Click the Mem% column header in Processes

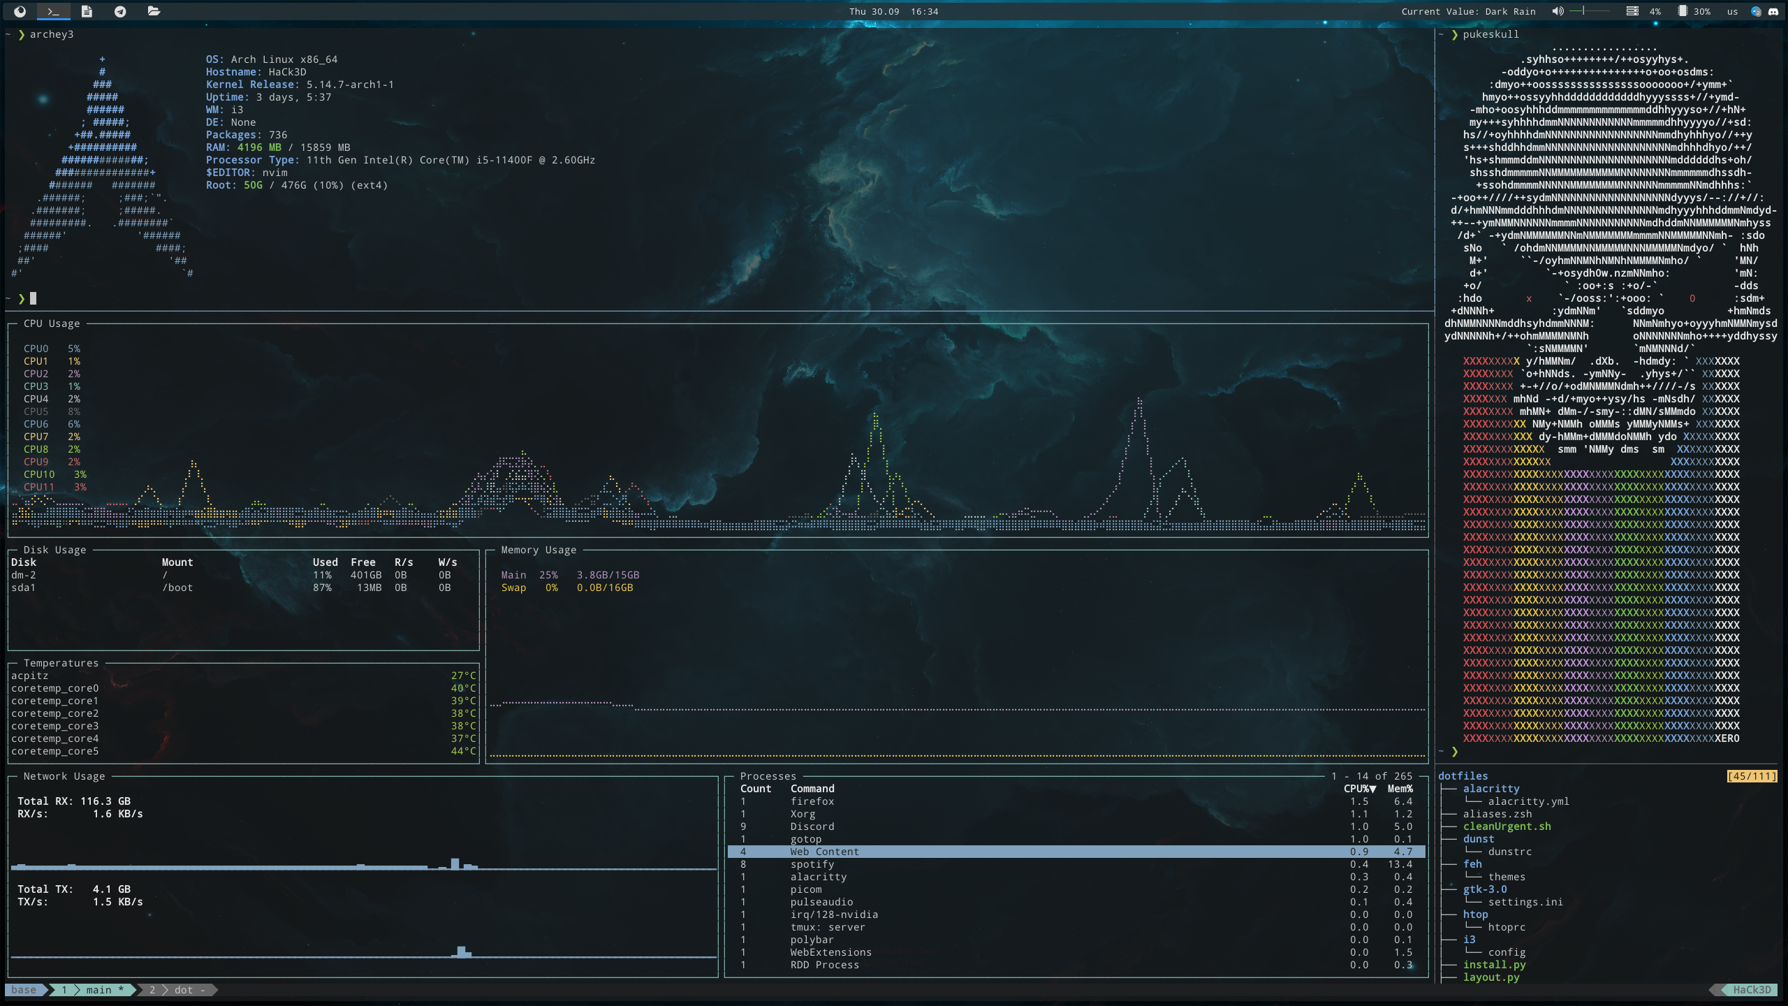pos(1400,789)
